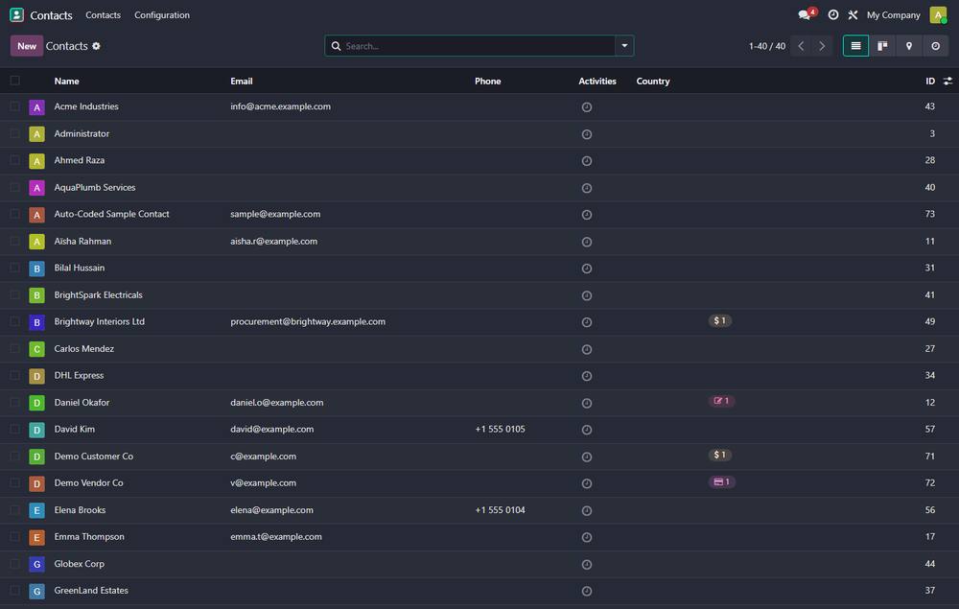Open the My Company switcher

pyautogui.click(x=893, y=14)
